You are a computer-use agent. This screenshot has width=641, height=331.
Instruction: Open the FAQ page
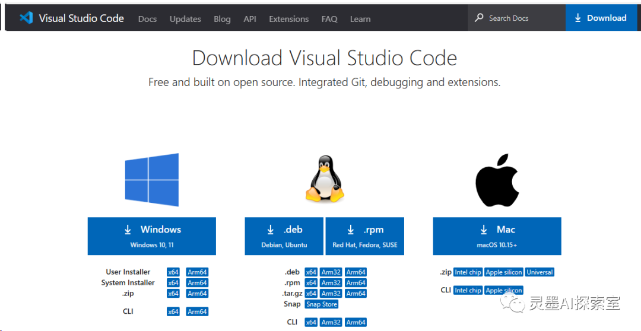(x=329, y=19)
